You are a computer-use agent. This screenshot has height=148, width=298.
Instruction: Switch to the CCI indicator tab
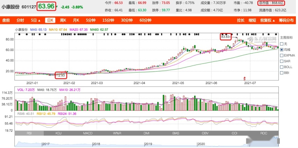234,133
